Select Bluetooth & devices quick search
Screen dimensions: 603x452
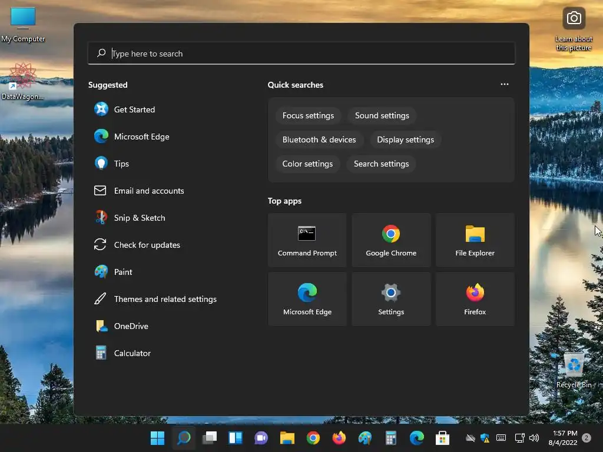[319, 139]
